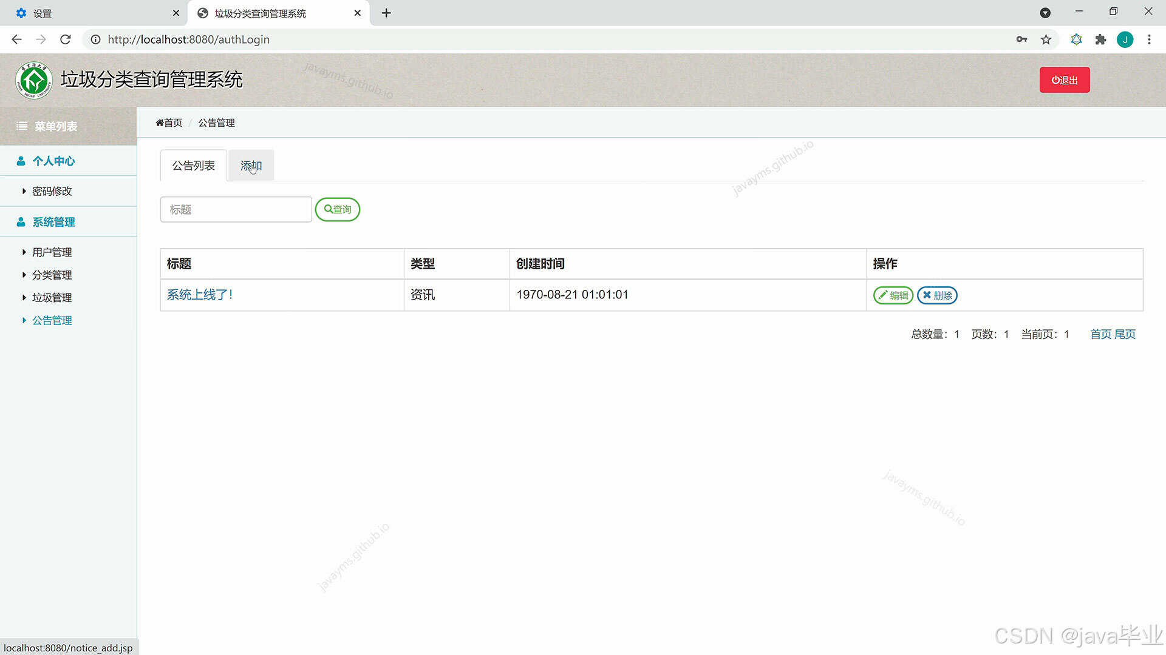This screenshot has width=1166, height=655.
Task: Open 用户管理 in the sidebar
Action: (52, 252)
